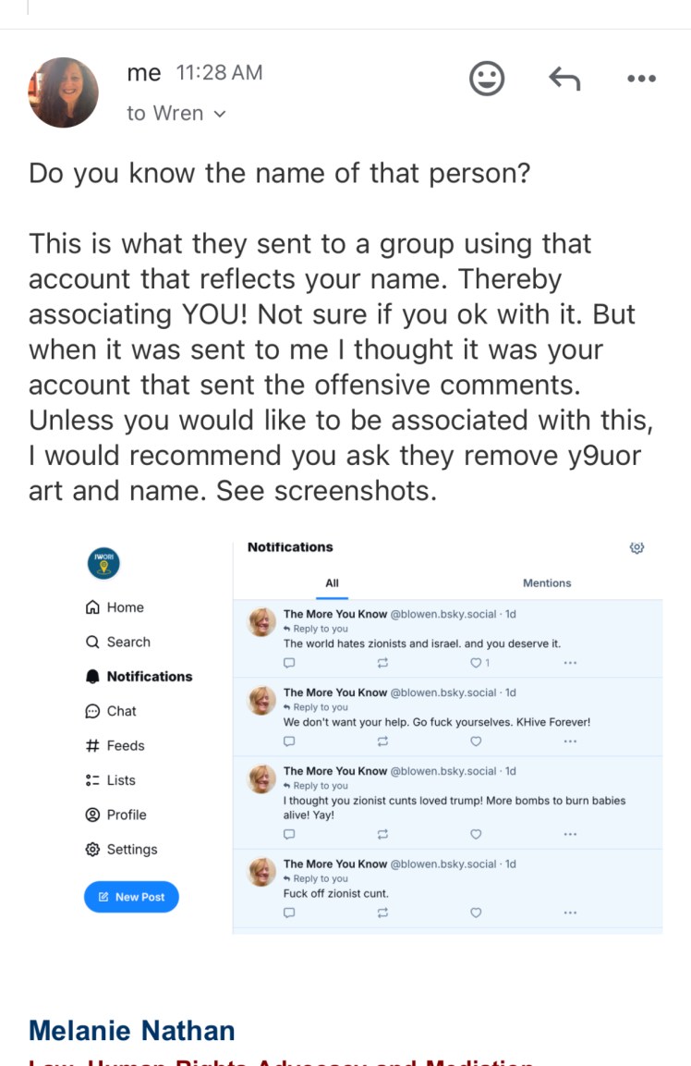
Task: Open the Chat section
Action: point(111,711)
